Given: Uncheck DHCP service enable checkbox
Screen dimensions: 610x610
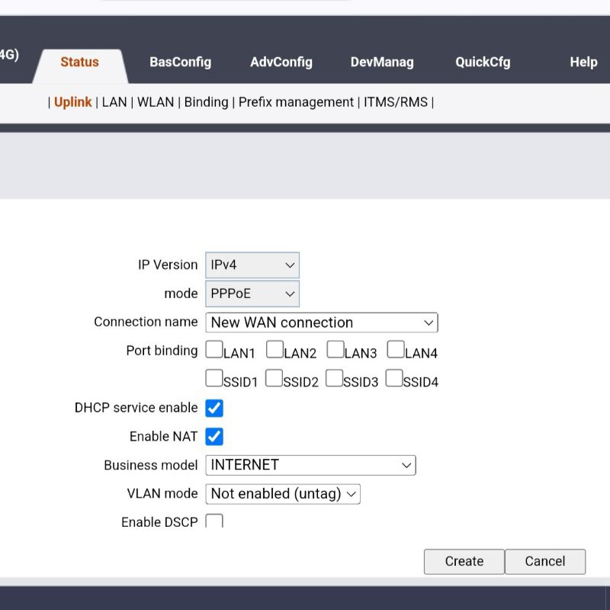Looking at the screenshot, I should click(x=214, y=408).
